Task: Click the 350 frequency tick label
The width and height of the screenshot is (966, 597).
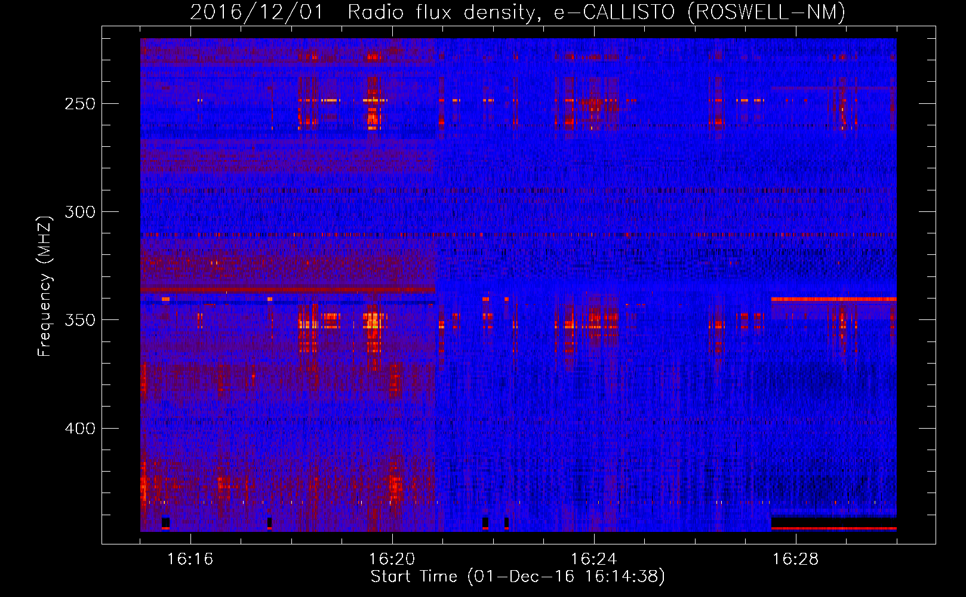Action: [80, 320]
